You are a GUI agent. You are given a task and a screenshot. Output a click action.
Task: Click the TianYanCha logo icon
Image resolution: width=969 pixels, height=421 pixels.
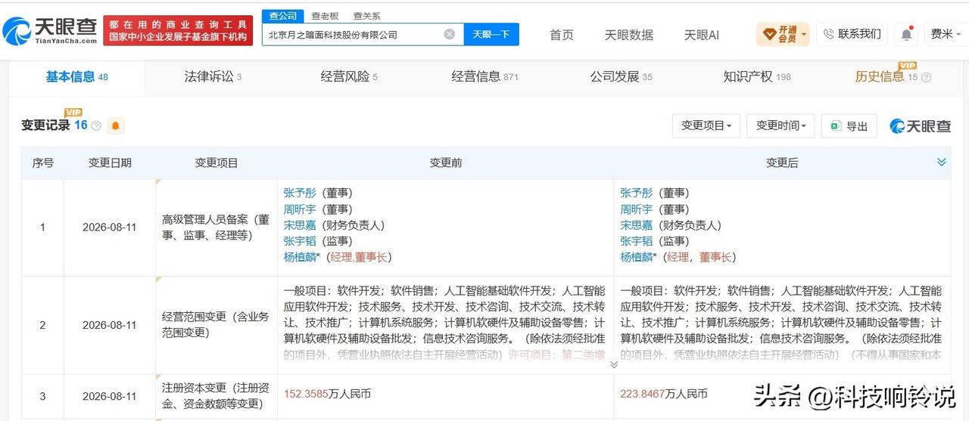click(x=17, y=31)
